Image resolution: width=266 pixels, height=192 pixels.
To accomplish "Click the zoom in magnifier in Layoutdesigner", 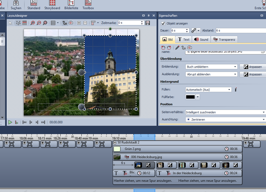I will click(x=33, y=23).
